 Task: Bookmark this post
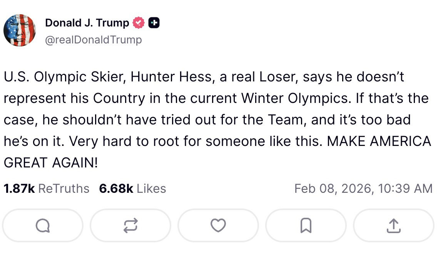pos(306,226)
